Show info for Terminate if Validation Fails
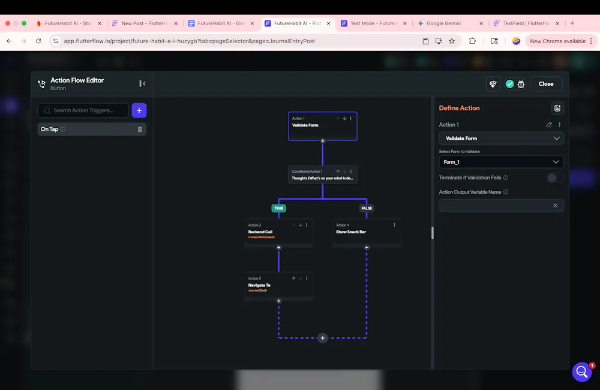The height and width of the screenshot is (390, 600). pyautogui.click(x=506, y=178)
